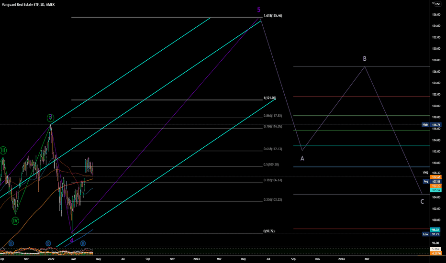Click the Low price tag

point(425,234)
